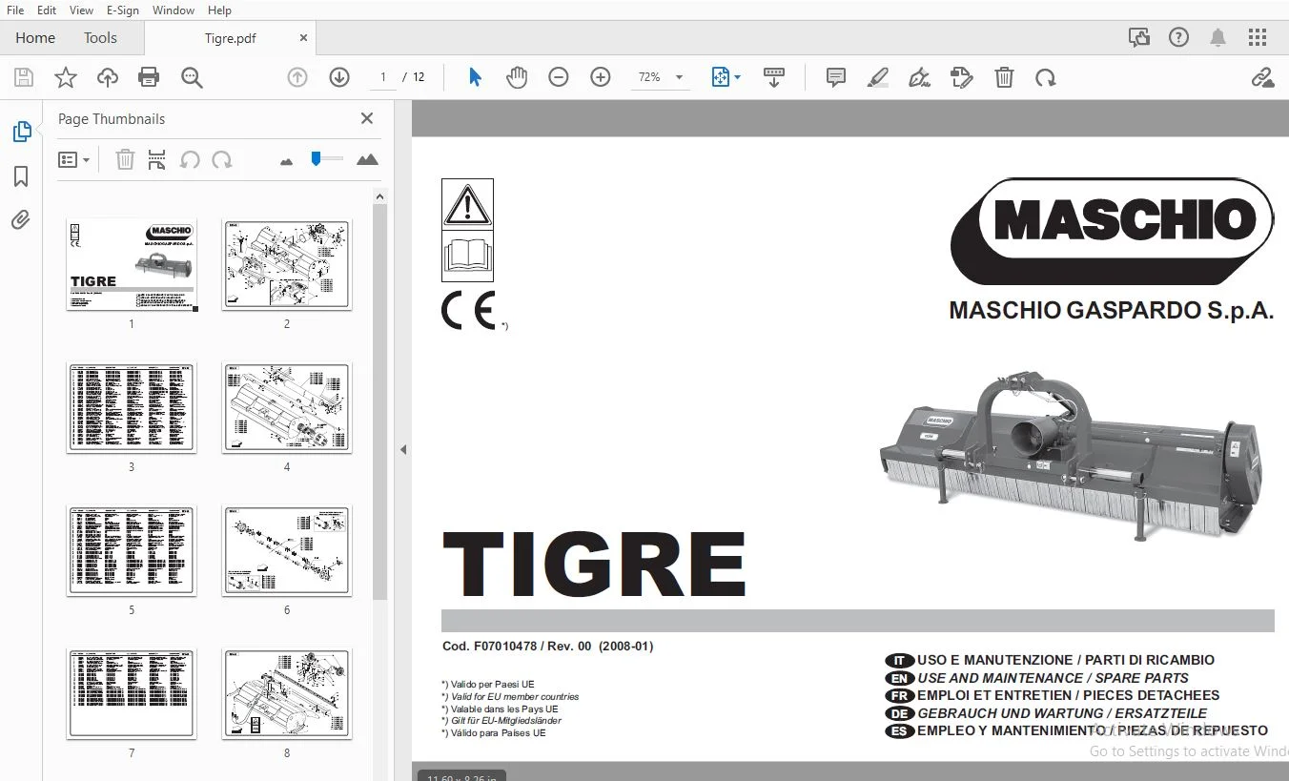
Task: Add a sticky note comment
Action: pos(836,78)
